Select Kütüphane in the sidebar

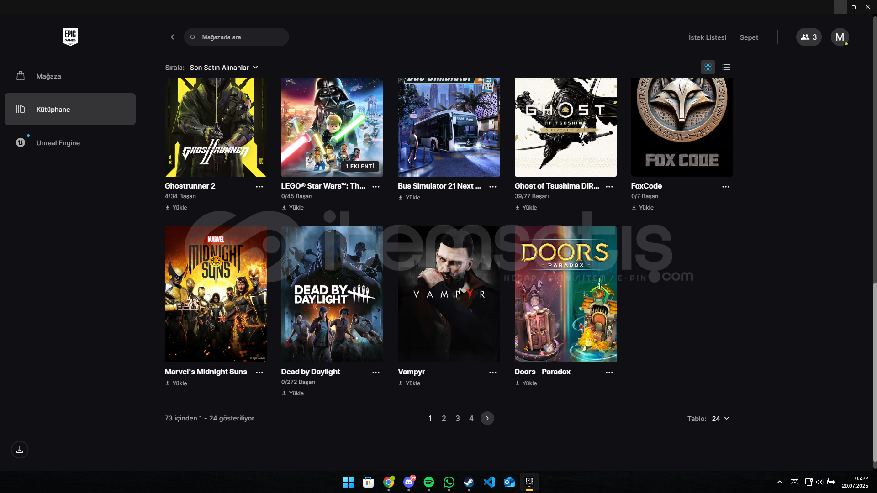(70, 109)
